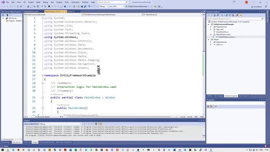Screen dimensions: 270x152
Task: Switch to the Error List tab
Action: click(x=27, y=142)
